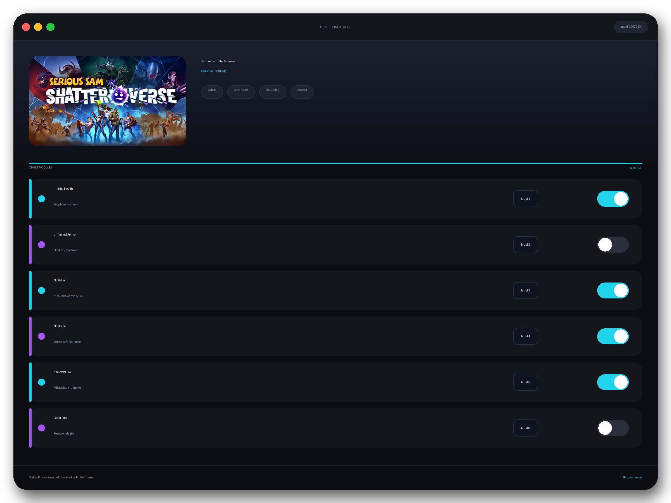Click the NUM 5 hotkey button

point(525,382)
